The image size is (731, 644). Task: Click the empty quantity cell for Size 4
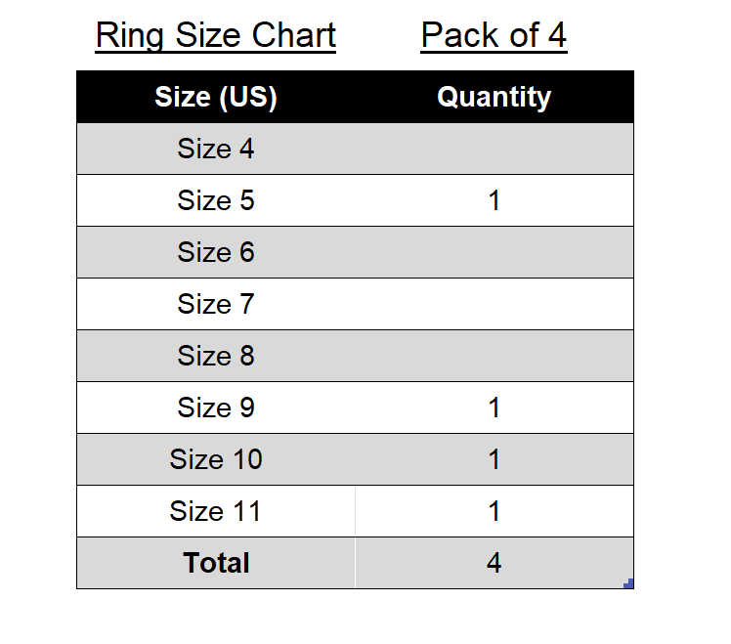[x=494, y=149]
